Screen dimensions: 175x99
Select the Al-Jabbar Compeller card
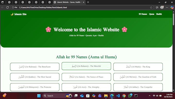138,87
